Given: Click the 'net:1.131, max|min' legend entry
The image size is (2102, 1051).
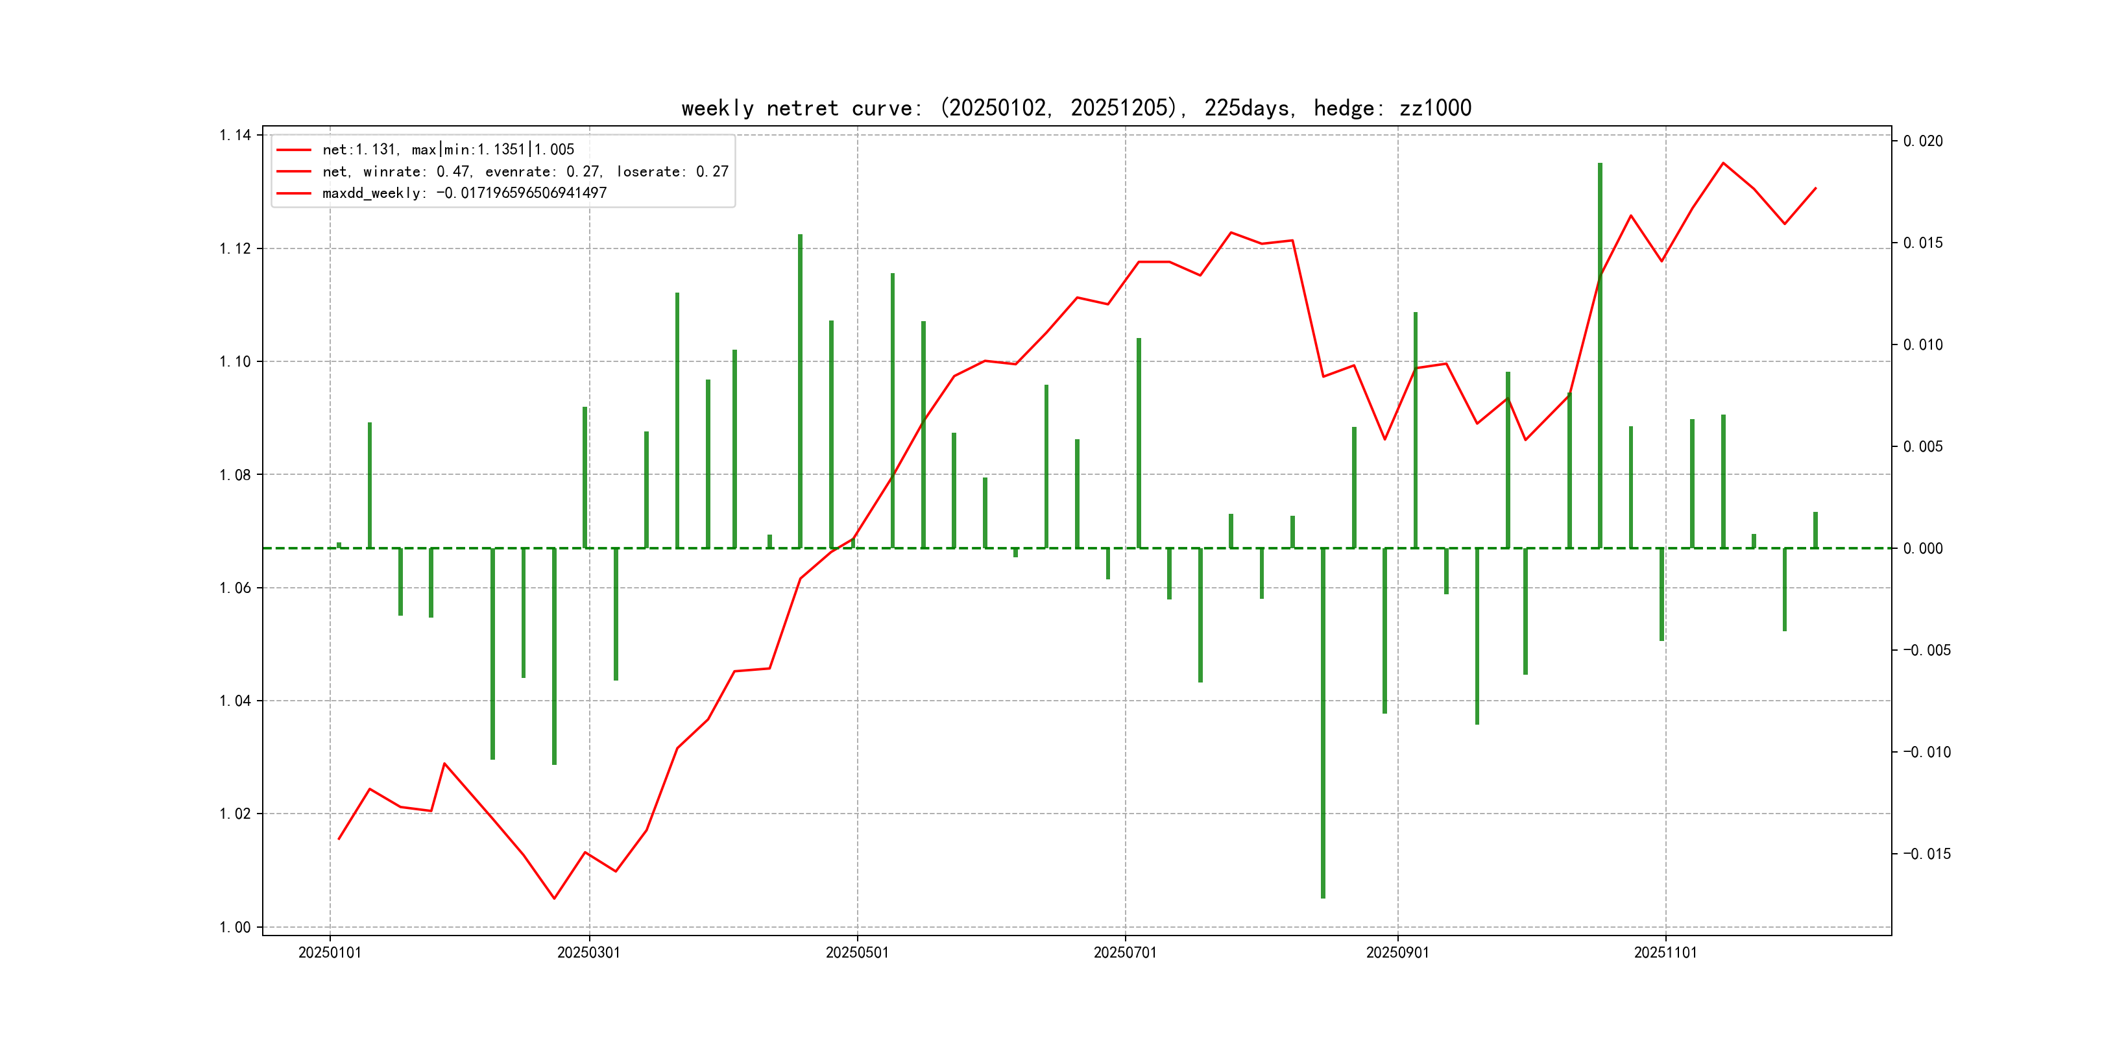Looking at the screenshot, I should click(448, 149).
